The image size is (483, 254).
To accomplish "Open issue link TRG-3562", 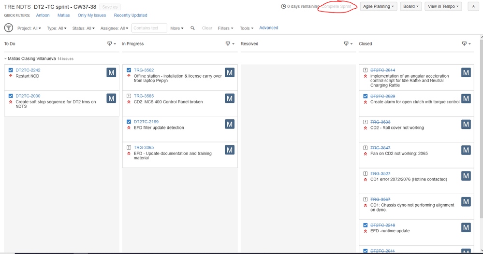I will coord(144,70).
